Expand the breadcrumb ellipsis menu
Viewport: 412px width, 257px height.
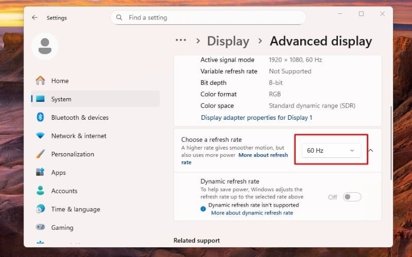(x=181, y=41)
